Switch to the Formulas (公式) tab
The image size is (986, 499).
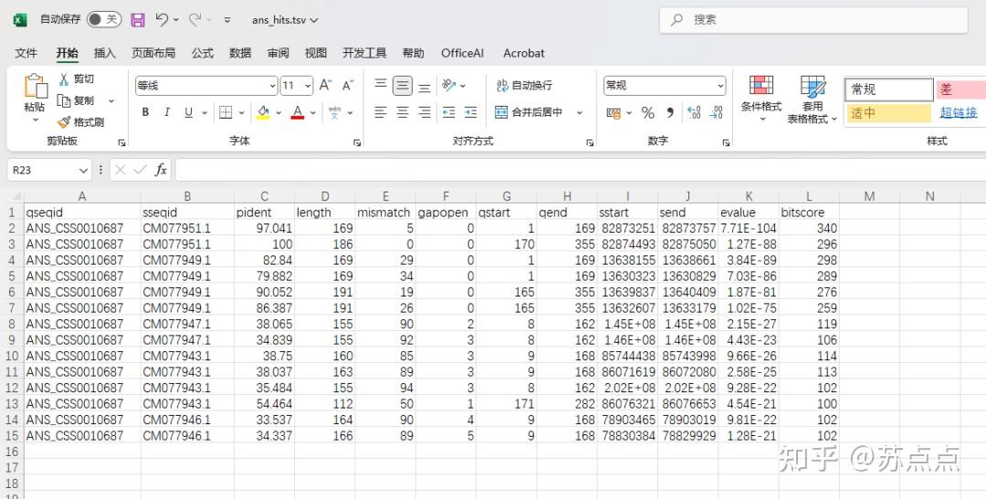(x=203, y=53)
